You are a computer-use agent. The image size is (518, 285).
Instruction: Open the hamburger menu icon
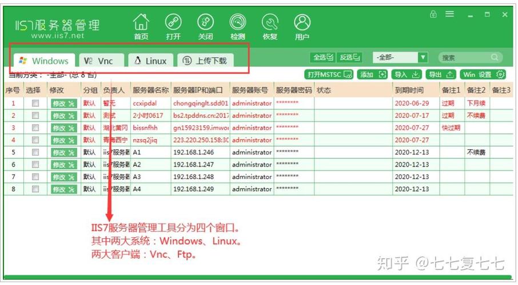click(x=449, y=14)
